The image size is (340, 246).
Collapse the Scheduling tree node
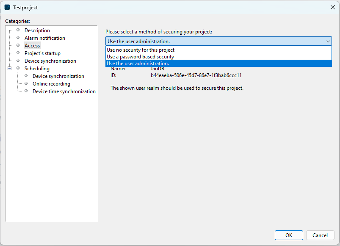point(9,69)
